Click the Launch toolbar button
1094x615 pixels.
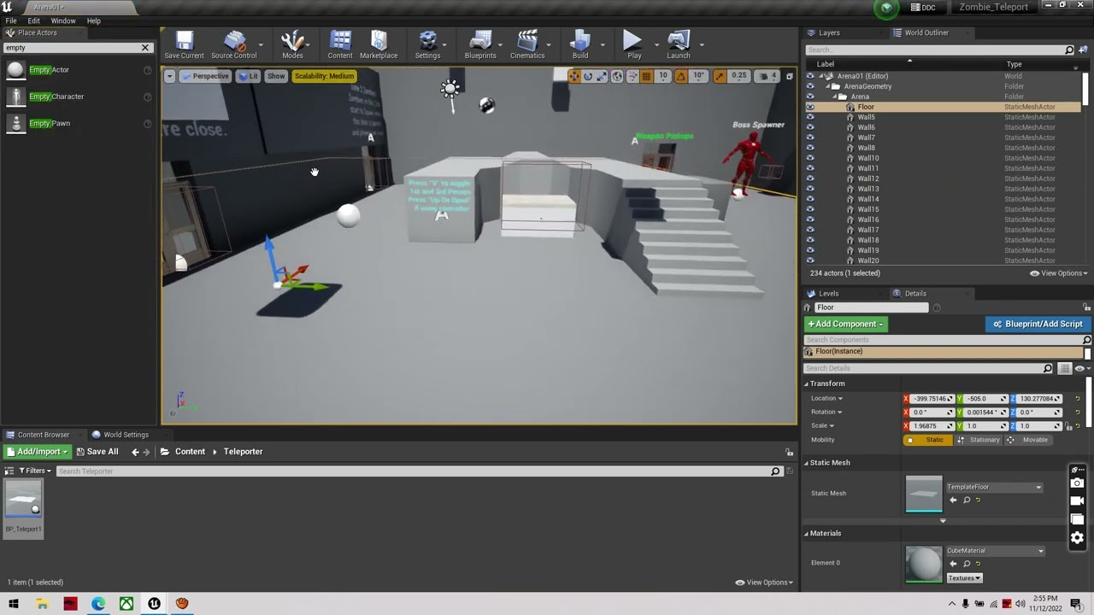(679, 44)
